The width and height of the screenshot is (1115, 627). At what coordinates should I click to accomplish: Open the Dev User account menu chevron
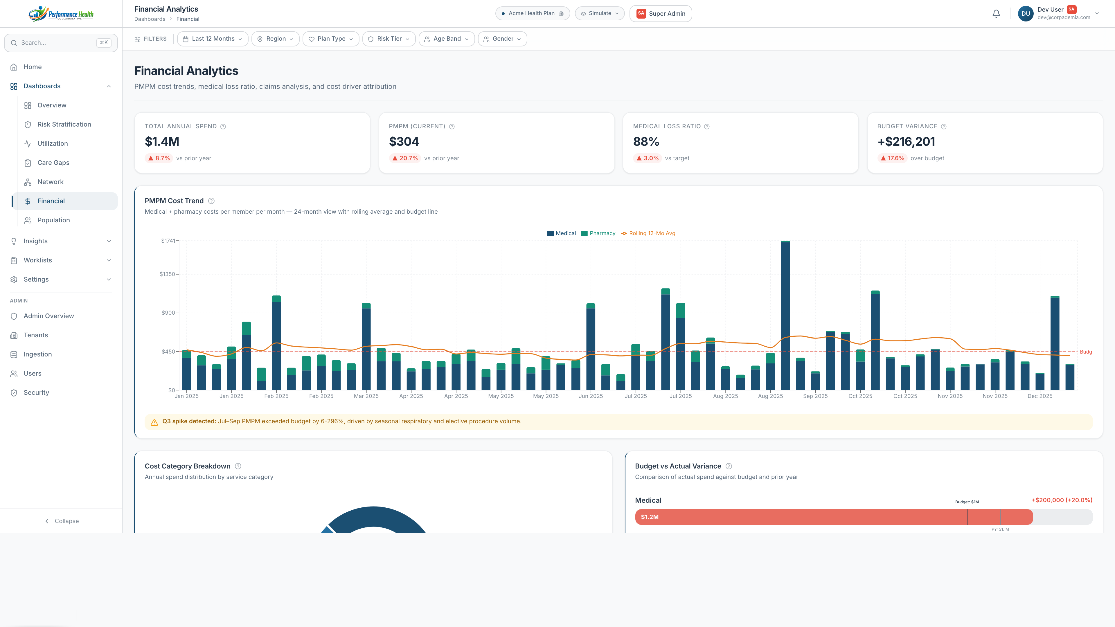click(1097, 13)
